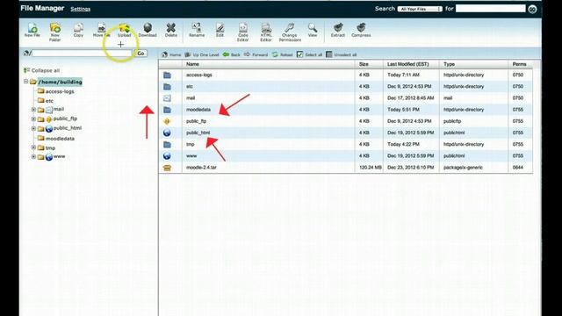Select the Rename tool
Image resolution: width=562 pixels, height=316 pixels.
(197, 30)
